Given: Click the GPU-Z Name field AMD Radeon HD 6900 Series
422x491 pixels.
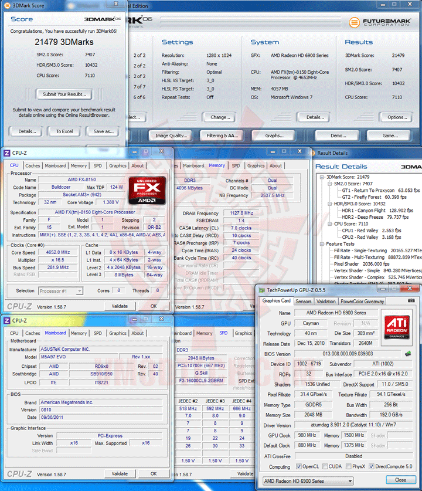Looking at the screenshot, I should coord(336,313).
